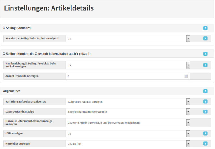Viewport: 215px width, 149px height.
Task: Open help for Variationsaufpreise anzeigen als
Action: (205, 101)
